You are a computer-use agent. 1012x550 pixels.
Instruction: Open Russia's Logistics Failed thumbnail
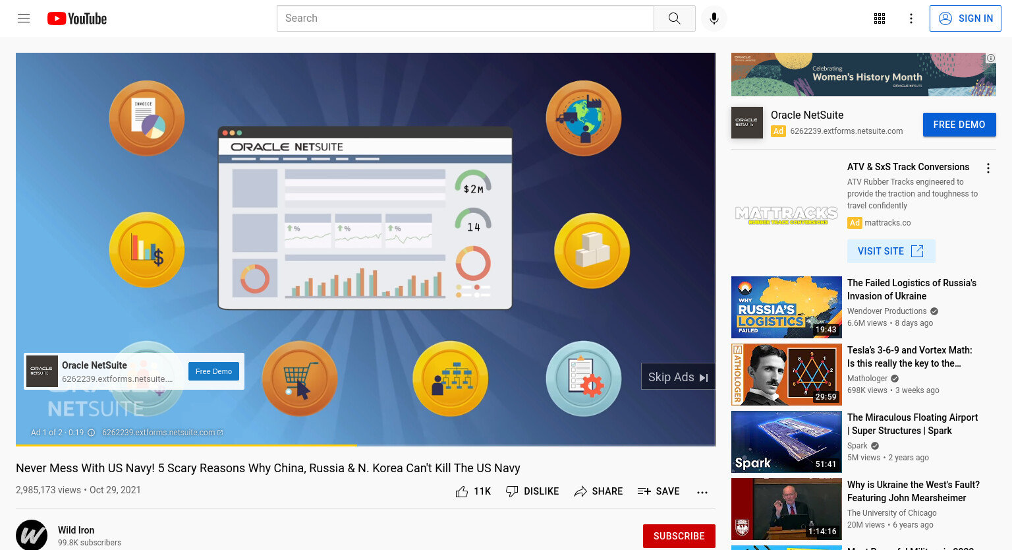click(787, 307)
